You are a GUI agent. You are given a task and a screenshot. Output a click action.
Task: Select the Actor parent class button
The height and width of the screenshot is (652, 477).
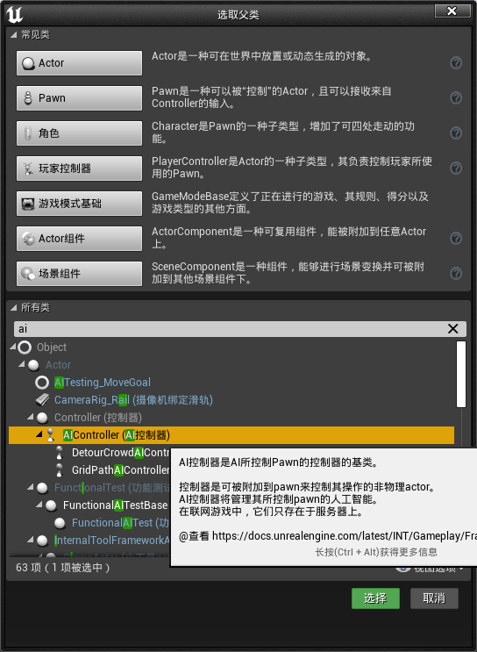[79, 63]
